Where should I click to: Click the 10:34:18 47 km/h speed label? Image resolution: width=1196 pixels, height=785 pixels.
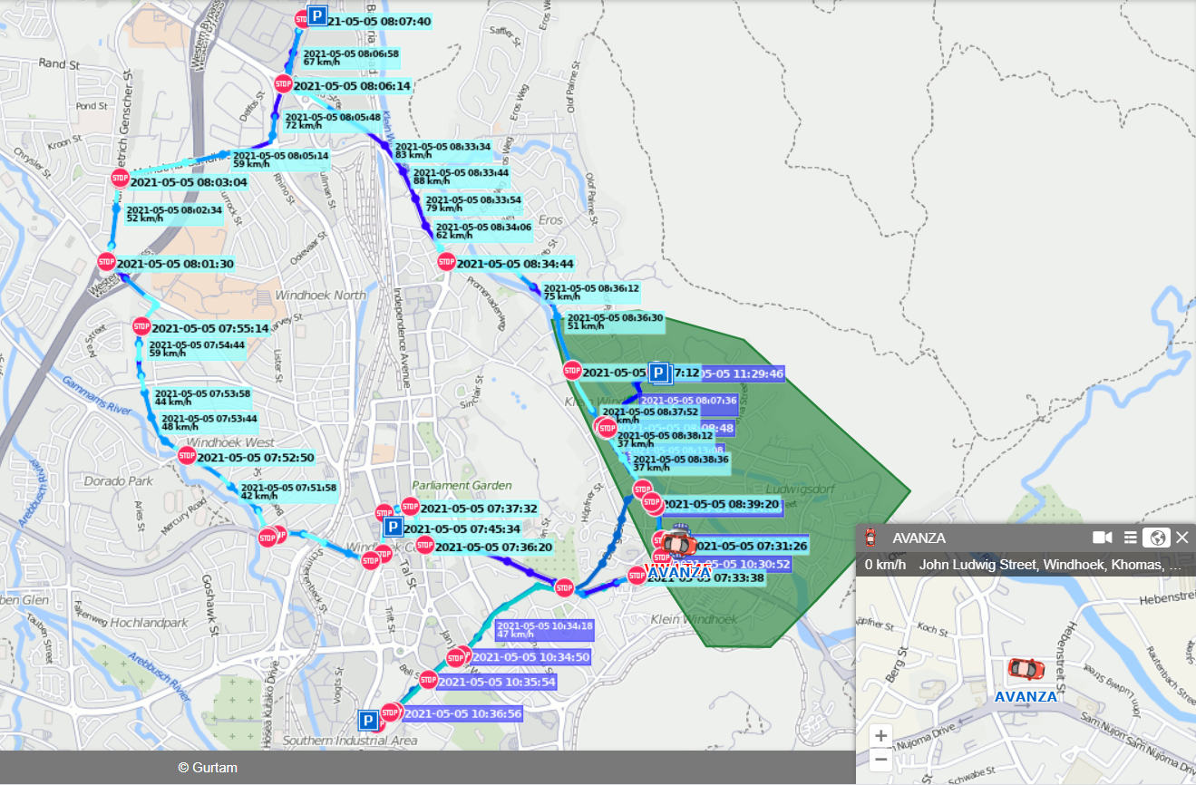click(x=544, y=630)
